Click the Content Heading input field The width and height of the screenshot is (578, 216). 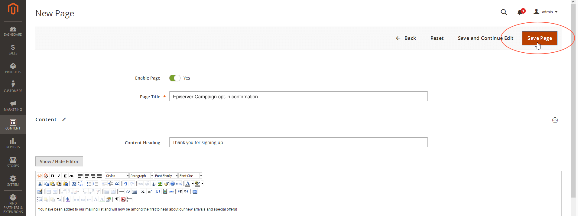[298, 142]
